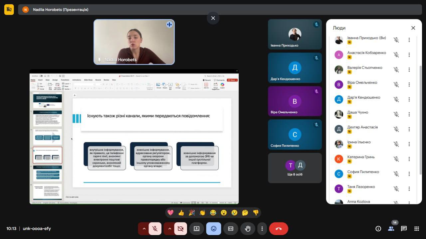Viewport: 426px width, 239px height.
Task: Send the thumbs up reaction
Action: pos(181,213)
